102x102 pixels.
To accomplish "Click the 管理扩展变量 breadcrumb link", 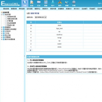I will 35,14.
